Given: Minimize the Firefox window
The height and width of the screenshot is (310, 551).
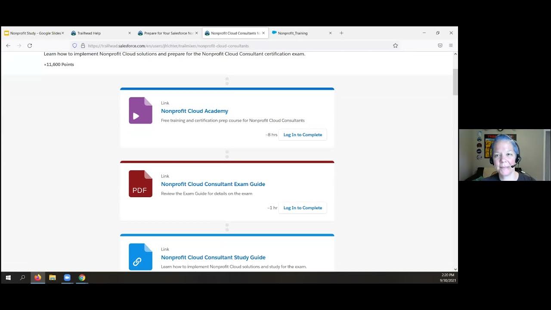Looking at the screenshot, I should point(424,33).
